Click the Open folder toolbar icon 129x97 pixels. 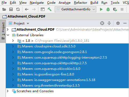(x=4, y=9)
